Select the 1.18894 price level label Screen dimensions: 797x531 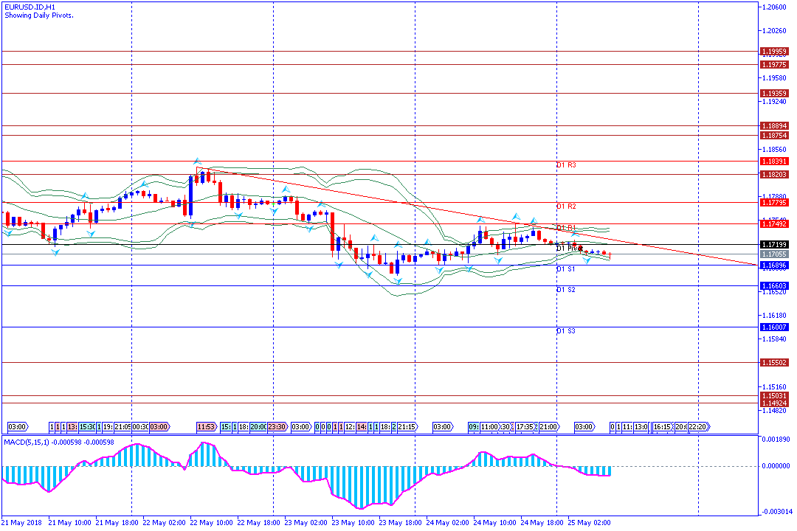click(x=774, y=125)
